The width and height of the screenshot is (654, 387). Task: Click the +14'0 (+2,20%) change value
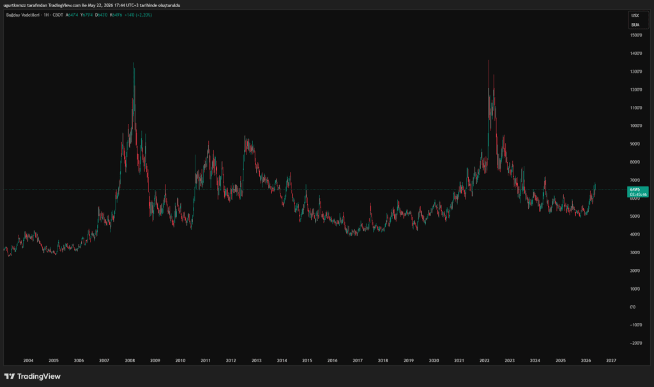click(x=138, y=15)
